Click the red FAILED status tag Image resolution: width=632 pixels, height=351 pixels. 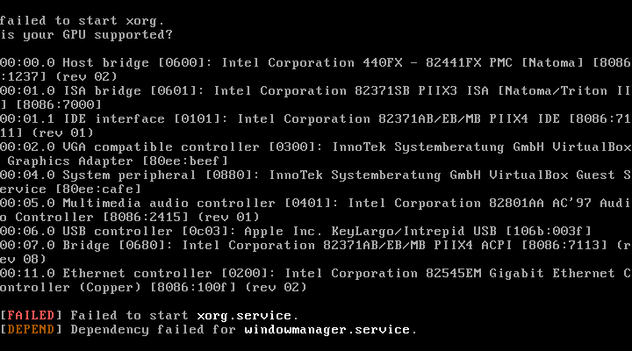tap(32, 315)
